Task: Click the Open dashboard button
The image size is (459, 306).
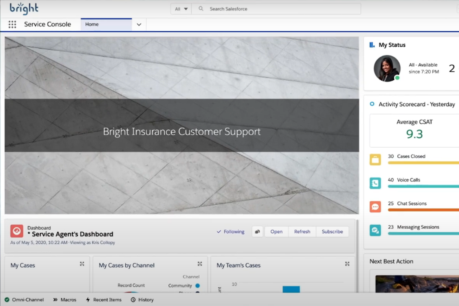Action: [276, 231]
